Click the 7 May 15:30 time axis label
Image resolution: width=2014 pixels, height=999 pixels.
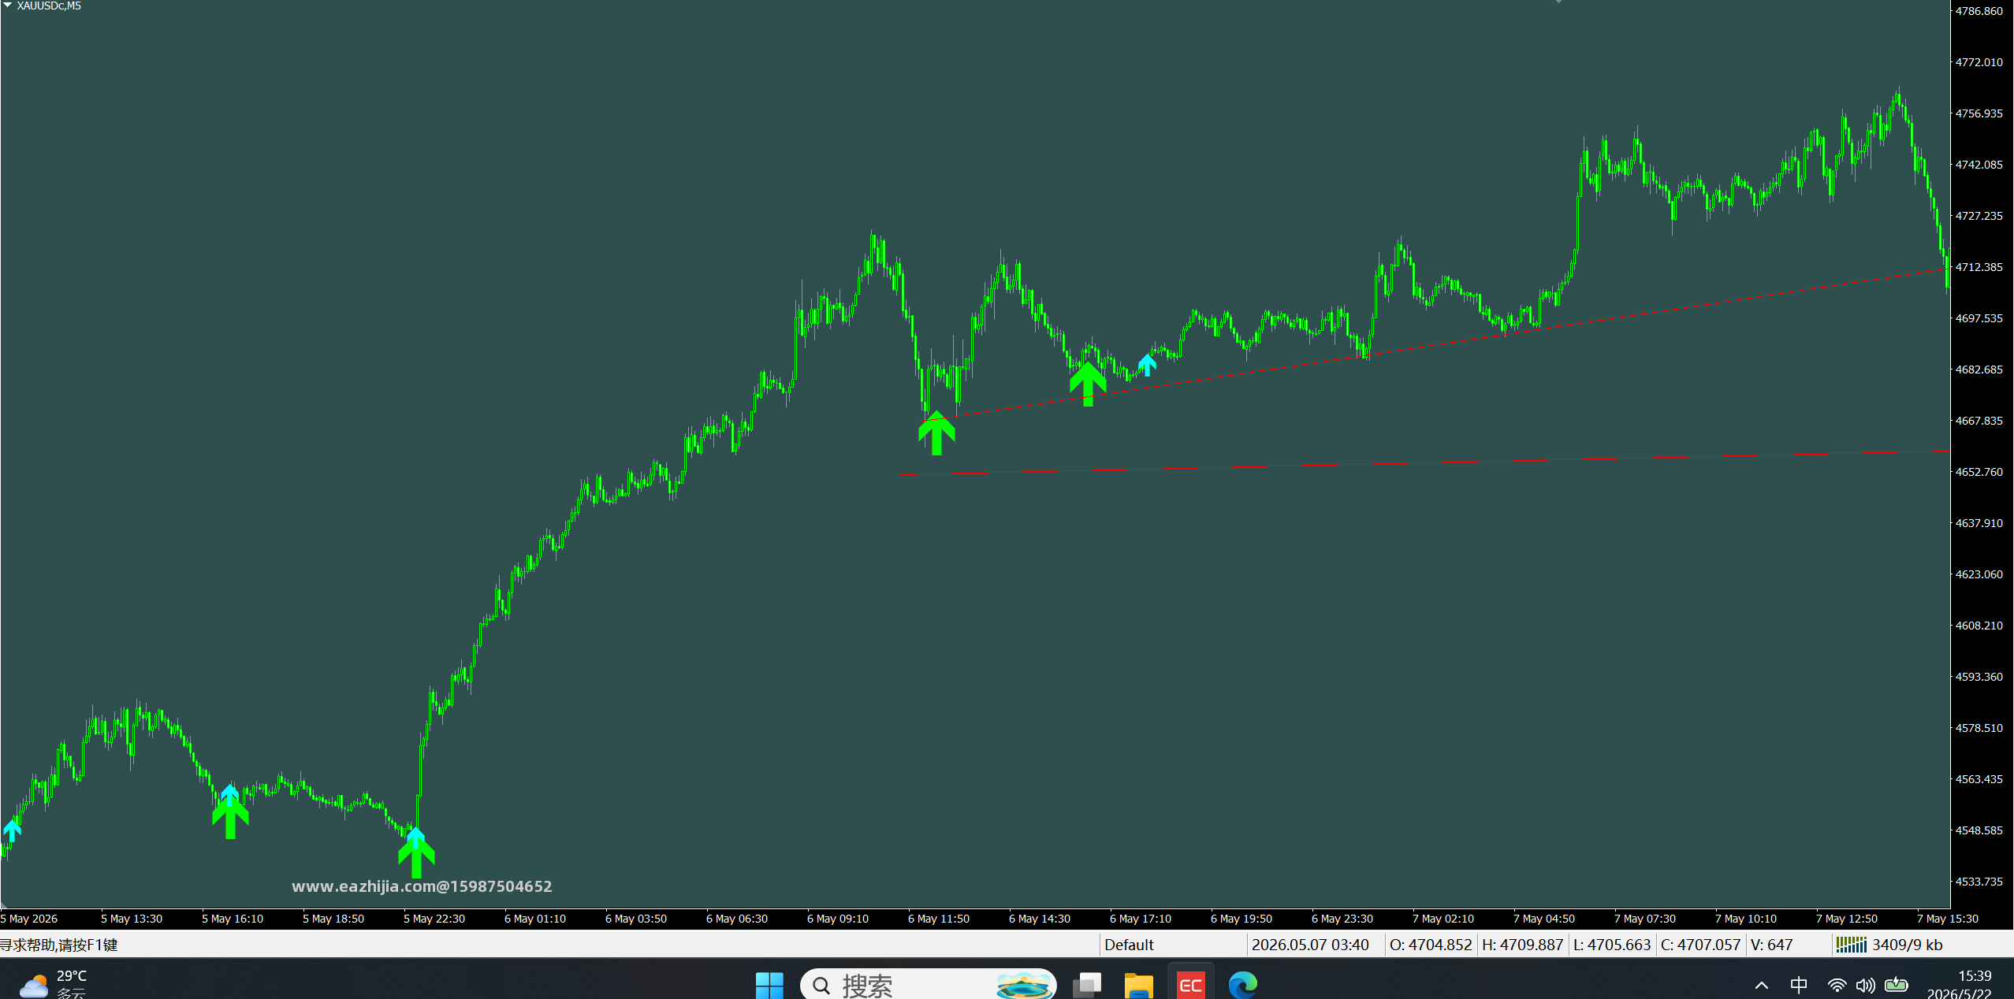click(1947, 919)
